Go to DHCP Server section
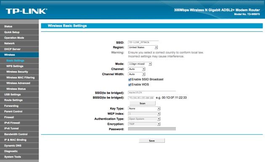 click(19, 49)
